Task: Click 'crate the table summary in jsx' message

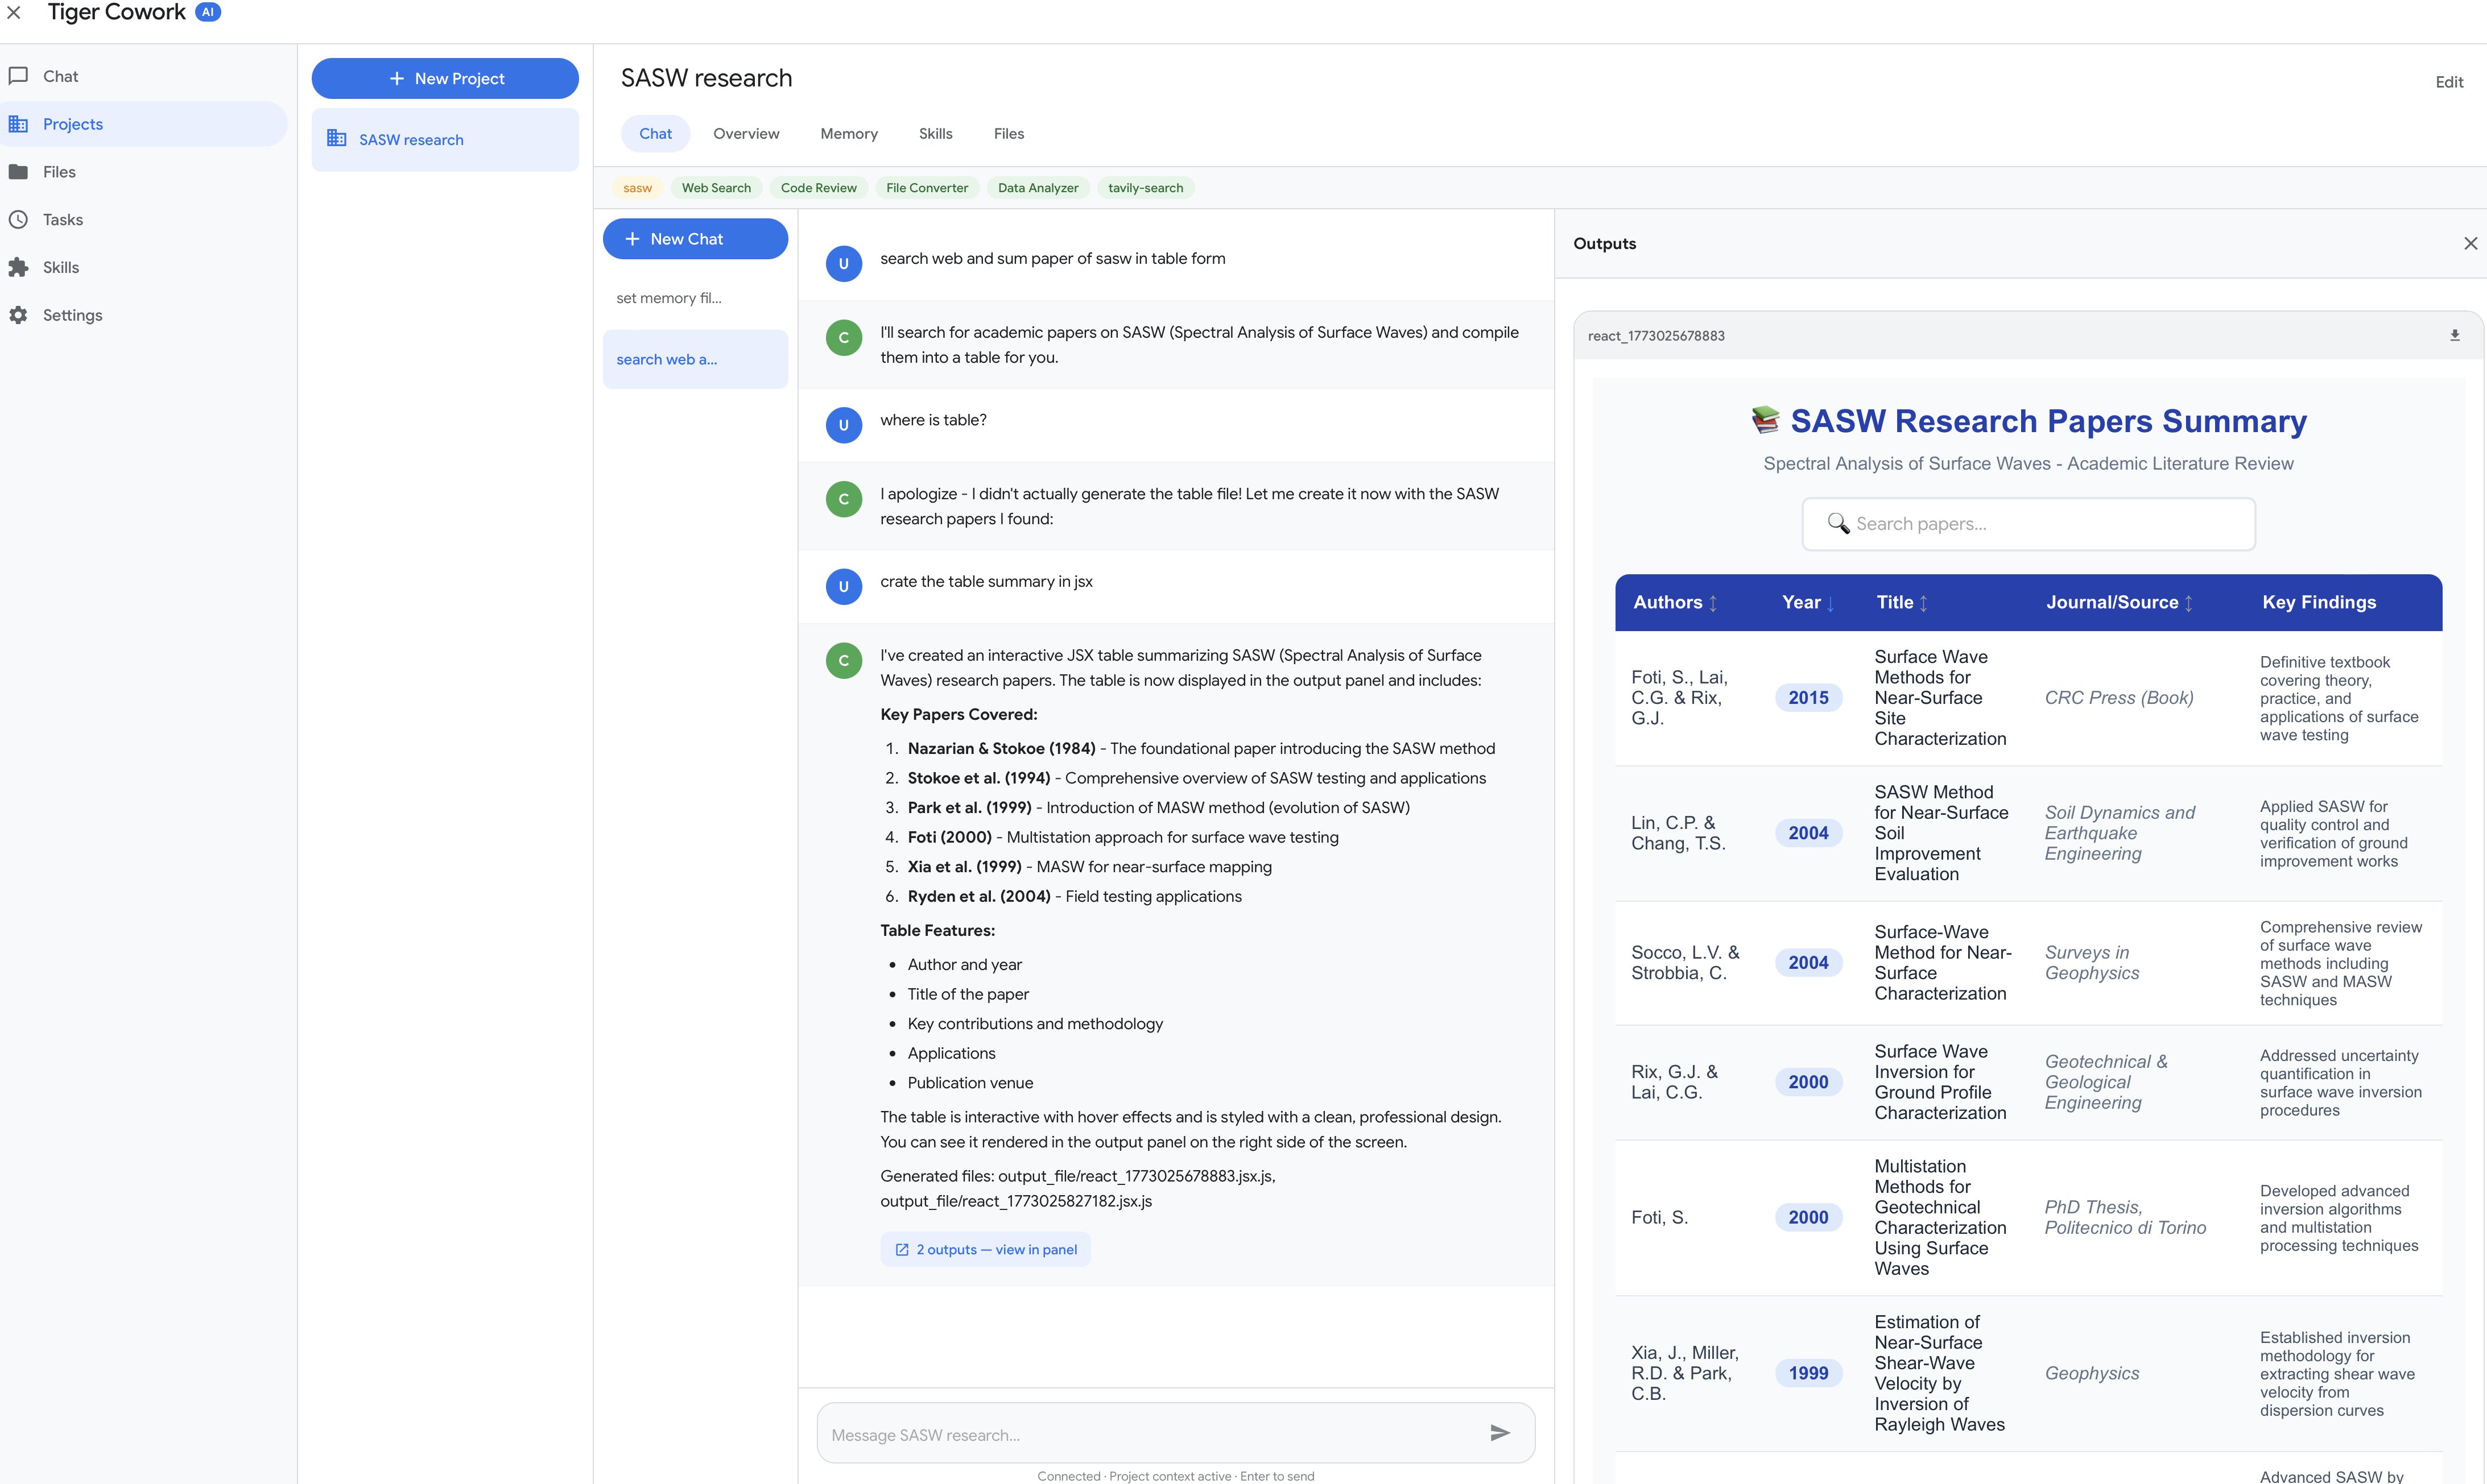Action: 986,581
